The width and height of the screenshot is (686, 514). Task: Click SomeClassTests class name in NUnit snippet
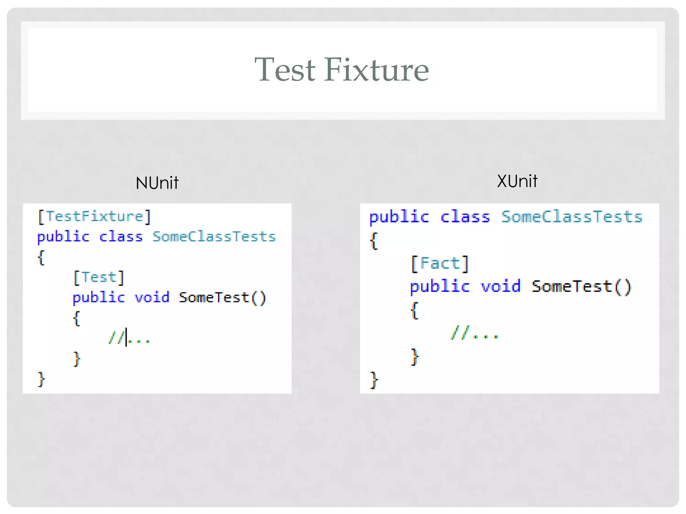[214, 237]
